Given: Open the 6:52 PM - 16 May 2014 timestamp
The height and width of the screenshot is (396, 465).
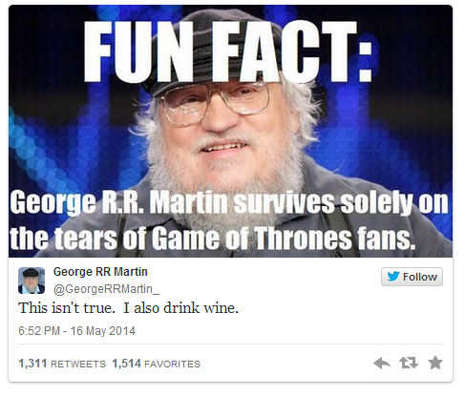Looking at the screenshot, I should (76, 331).
